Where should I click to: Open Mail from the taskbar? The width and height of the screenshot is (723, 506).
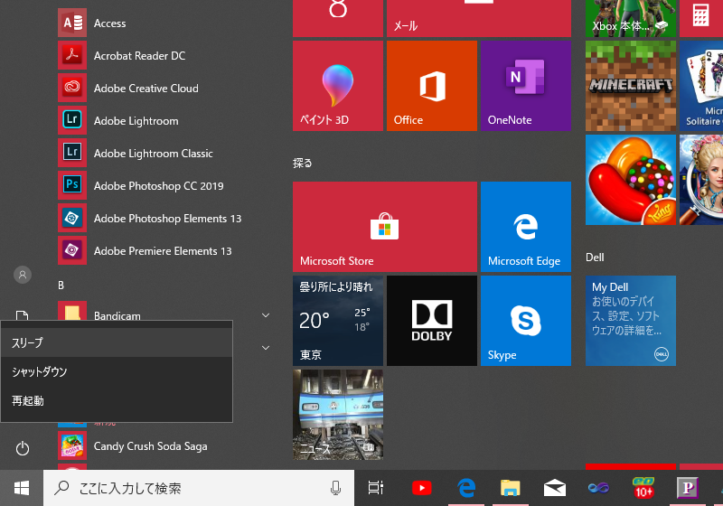pos(555,488)
